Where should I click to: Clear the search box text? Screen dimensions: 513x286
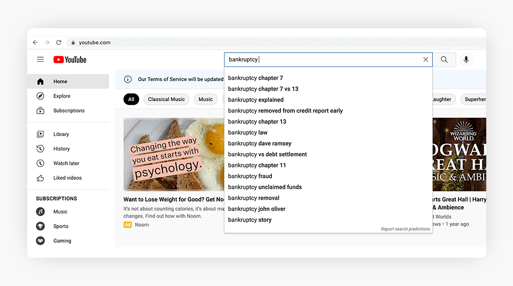point(425,60)
